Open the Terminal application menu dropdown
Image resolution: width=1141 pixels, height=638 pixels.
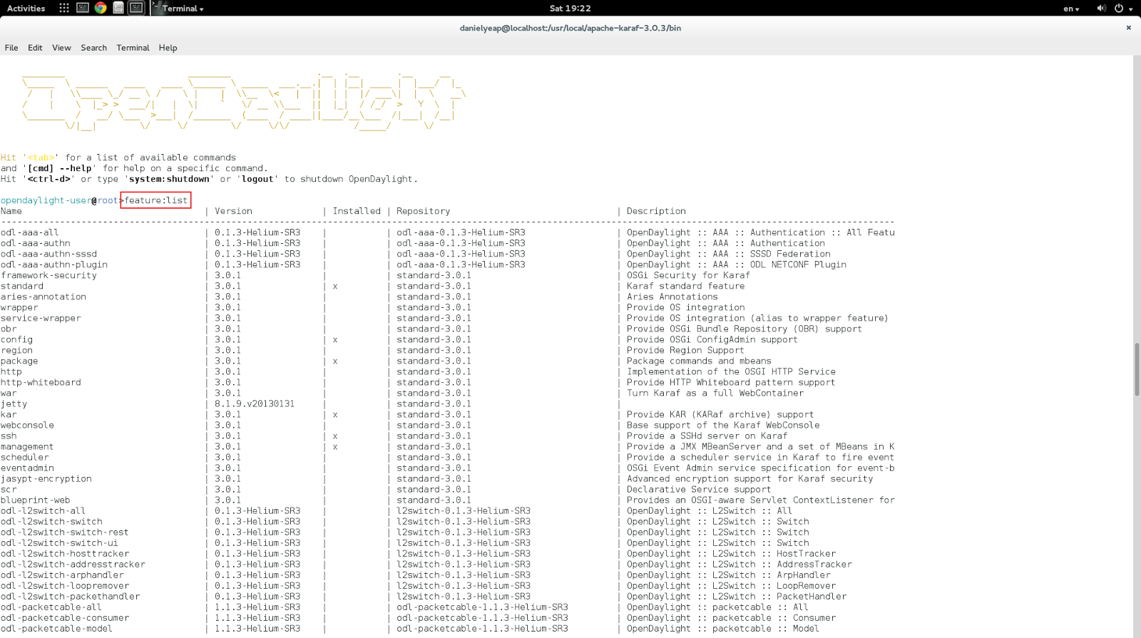[178, 8]
